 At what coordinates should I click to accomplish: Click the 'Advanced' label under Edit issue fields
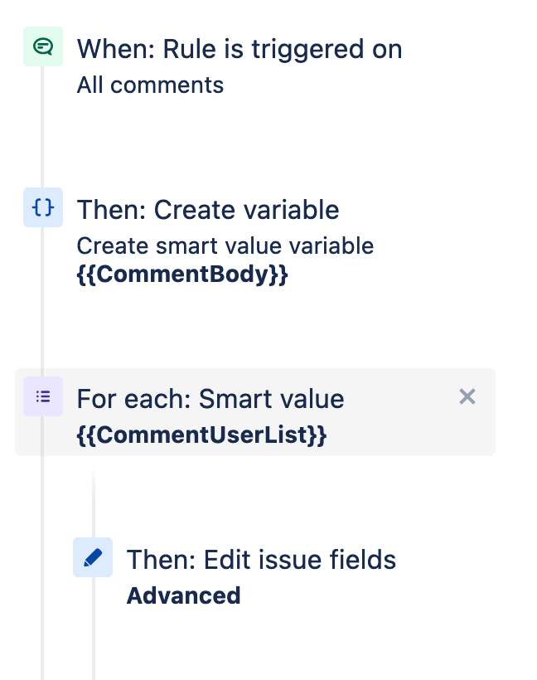click(x=183, y=595)
